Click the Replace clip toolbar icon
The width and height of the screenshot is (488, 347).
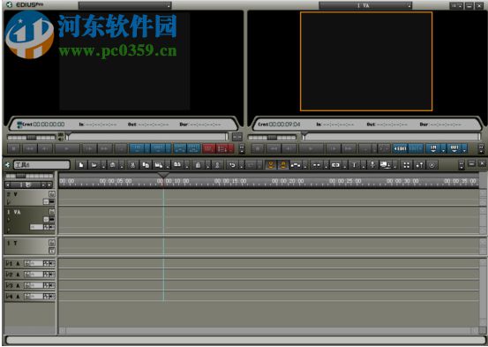click(177, 165)
